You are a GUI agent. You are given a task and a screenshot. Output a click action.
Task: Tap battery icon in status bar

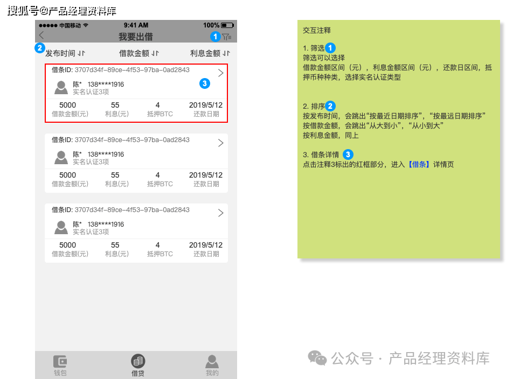point(227,25)
